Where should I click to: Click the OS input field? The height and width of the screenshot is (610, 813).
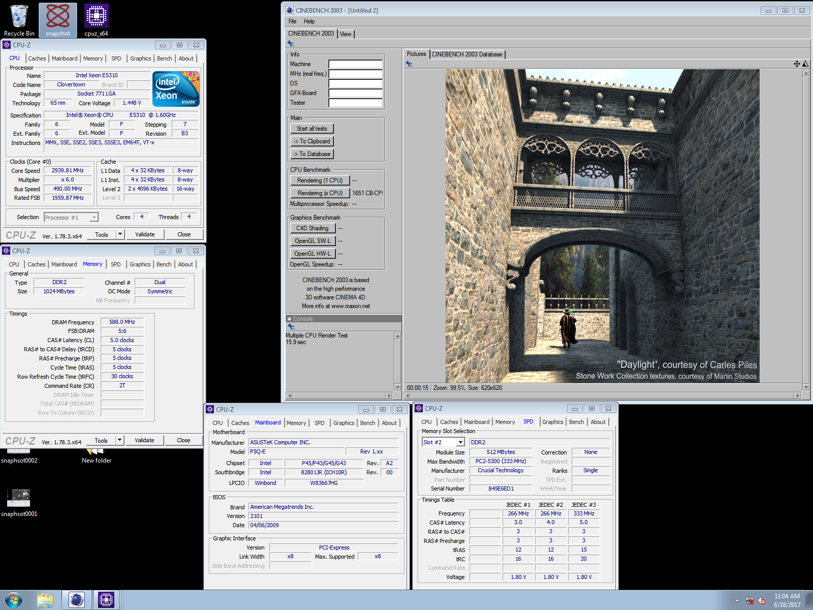pos(355,83)
